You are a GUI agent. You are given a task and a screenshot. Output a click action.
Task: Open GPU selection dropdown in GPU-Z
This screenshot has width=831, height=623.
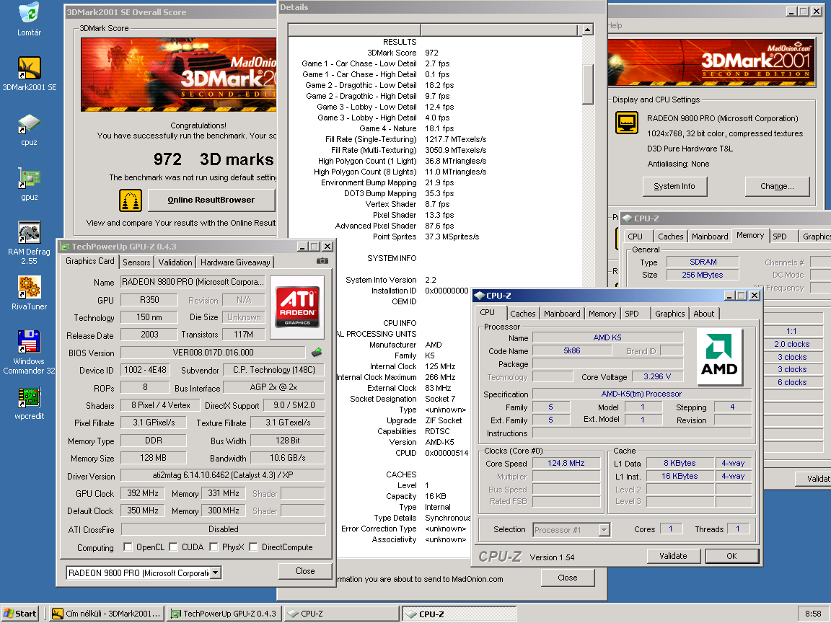[215, 573]
